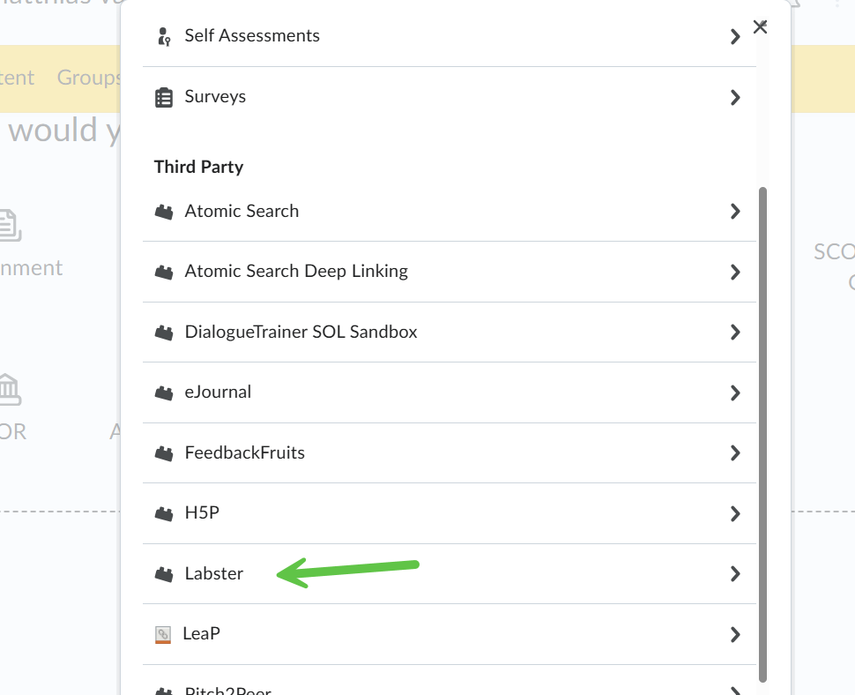The width and height of the screenshot is (855, 695).
Task: Select the Self Assessments option
Action: point(450,36)
